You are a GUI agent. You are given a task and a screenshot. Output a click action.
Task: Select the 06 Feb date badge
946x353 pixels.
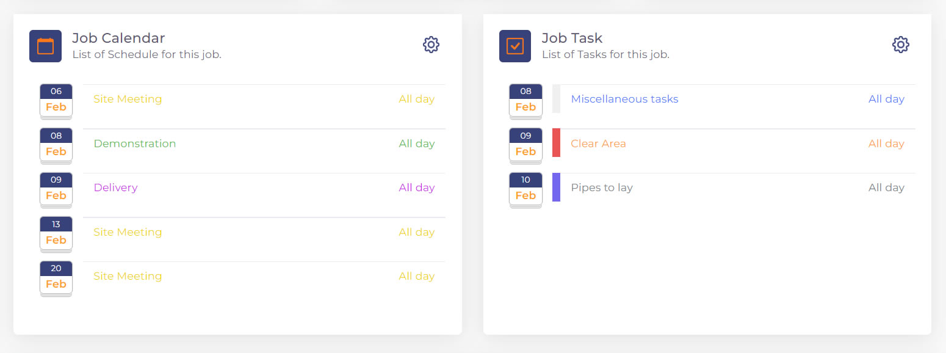point(56,99)
